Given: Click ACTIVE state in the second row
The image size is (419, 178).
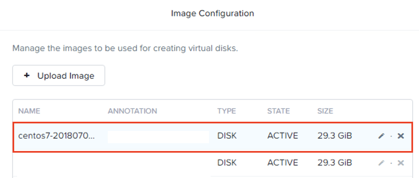Looking at the screenshot, I should point(283,163).
